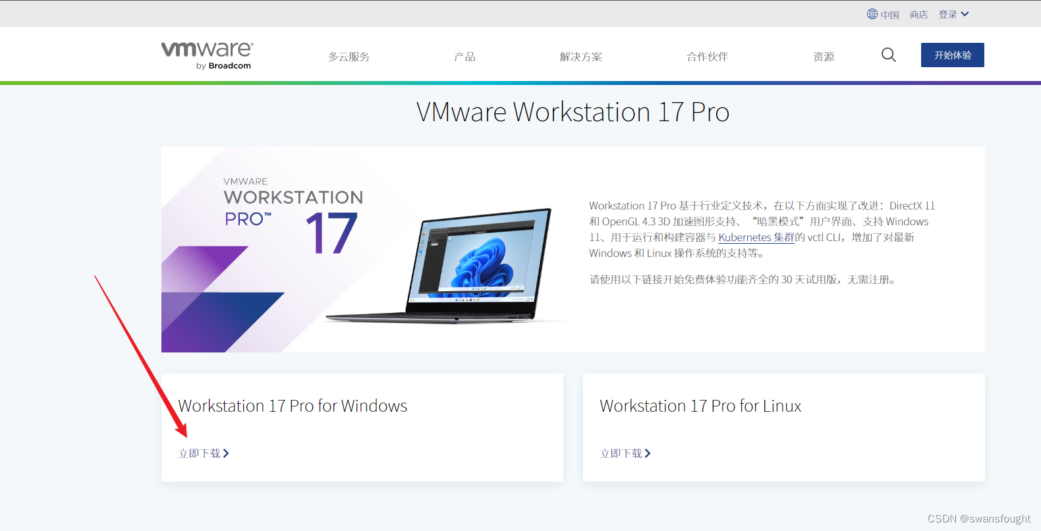The height and width of the screenshot is (531, 1041).
Task: Select the 中国 region link
Action: 889,14
